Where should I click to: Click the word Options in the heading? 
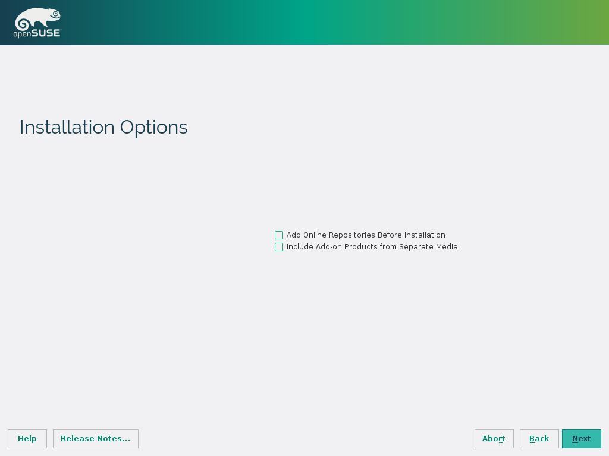point(153,127)
